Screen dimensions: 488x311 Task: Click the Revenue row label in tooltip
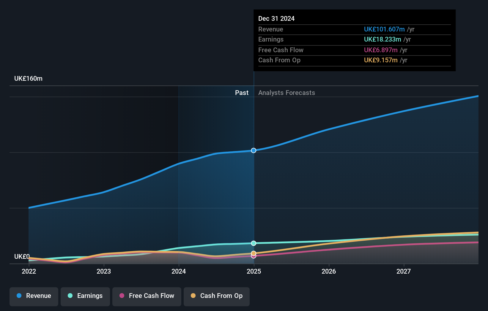coord(270,29)
